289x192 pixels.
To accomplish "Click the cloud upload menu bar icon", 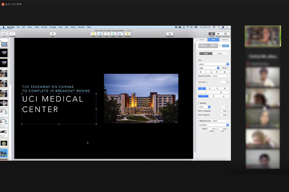I will click(x=180, y=27).
